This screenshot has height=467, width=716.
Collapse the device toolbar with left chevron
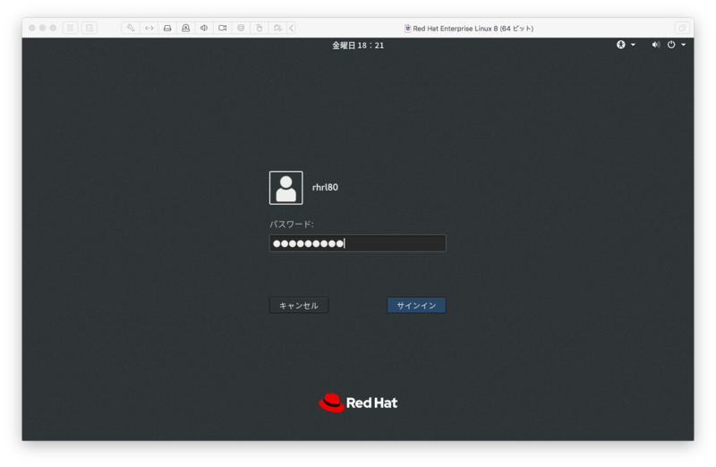(x=292, y=28)
